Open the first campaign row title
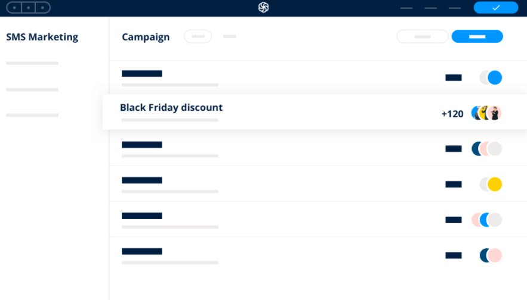The height and width of the screenshot is (300, 527). point(142,74)
